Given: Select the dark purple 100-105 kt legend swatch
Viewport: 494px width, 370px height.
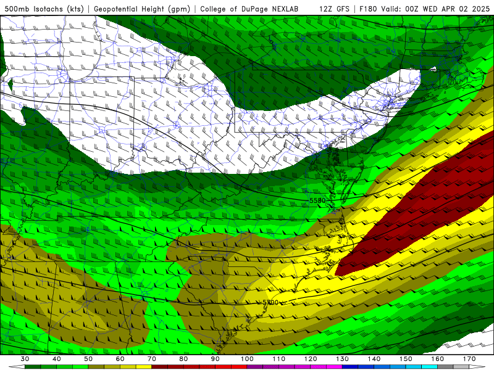Looking at the screenshot, I should (x=255, y=367).
